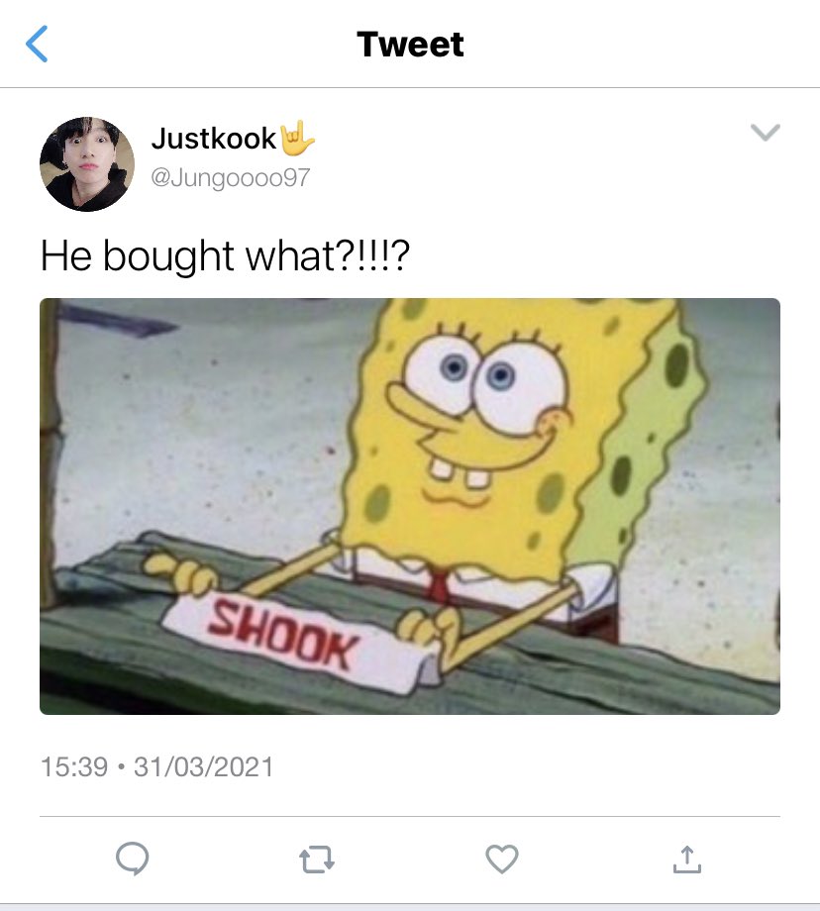The width and height of the screenshot is (820, 911).
Task: Tap the Tweet header title
Action: point(410,45)
